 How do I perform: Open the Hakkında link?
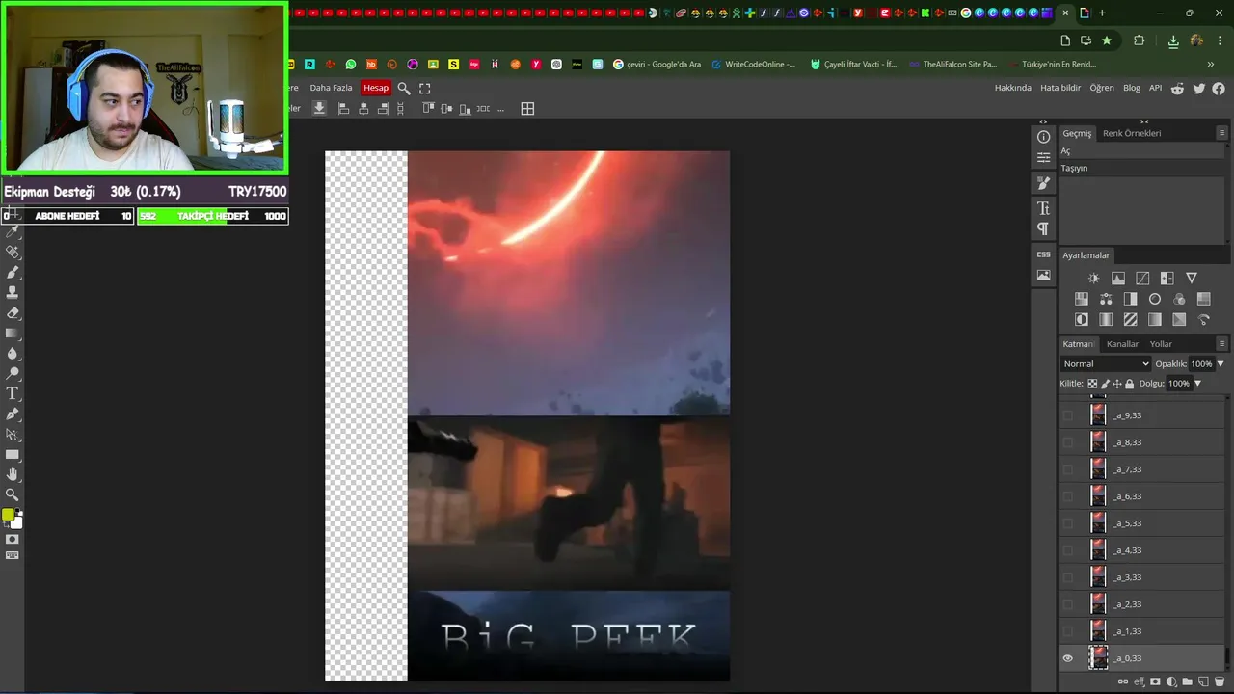[1013, 88]
